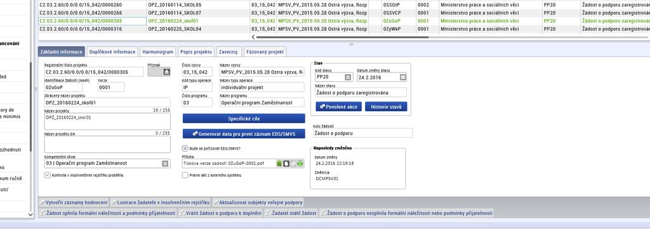The image size is (650, 229).
Task: Click Vrátit žádost o podporu k doplnění
Action: coord(220,213)
